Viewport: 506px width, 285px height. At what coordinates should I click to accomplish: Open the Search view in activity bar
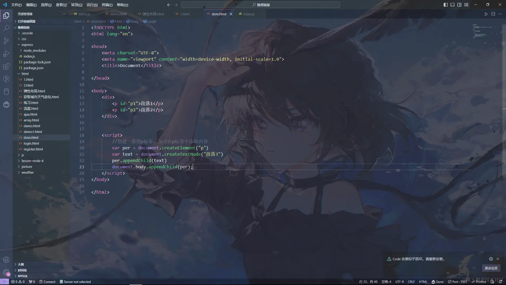pyautogui.click(x=6, y=28)
